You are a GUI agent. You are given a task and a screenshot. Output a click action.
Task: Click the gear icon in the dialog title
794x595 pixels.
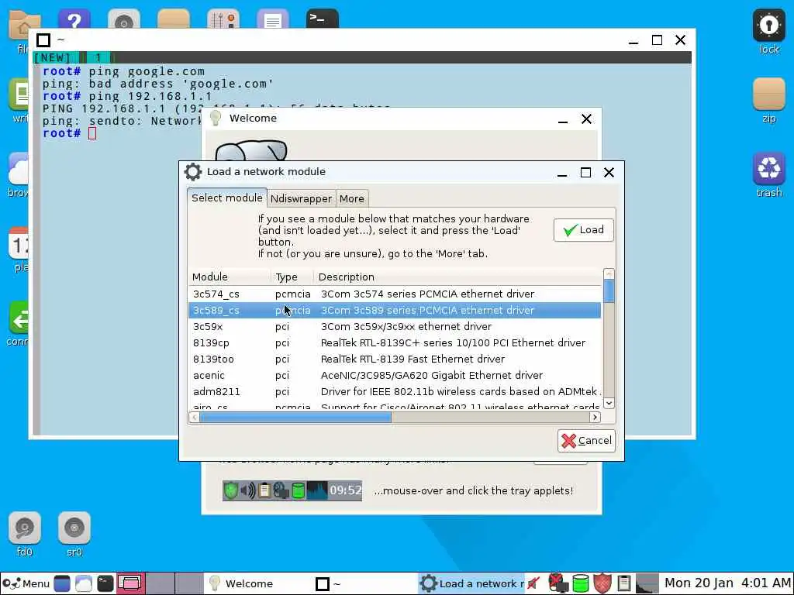192,171
